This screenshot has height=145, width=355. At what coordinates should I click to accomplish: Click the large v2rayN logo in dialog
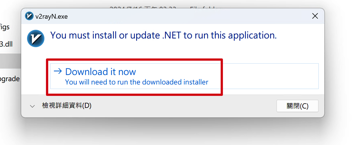(36, 38)
